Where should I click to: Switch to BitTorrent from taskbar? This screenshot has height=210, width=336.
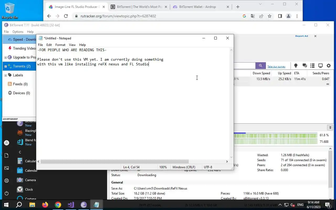[x=84, y=205]
